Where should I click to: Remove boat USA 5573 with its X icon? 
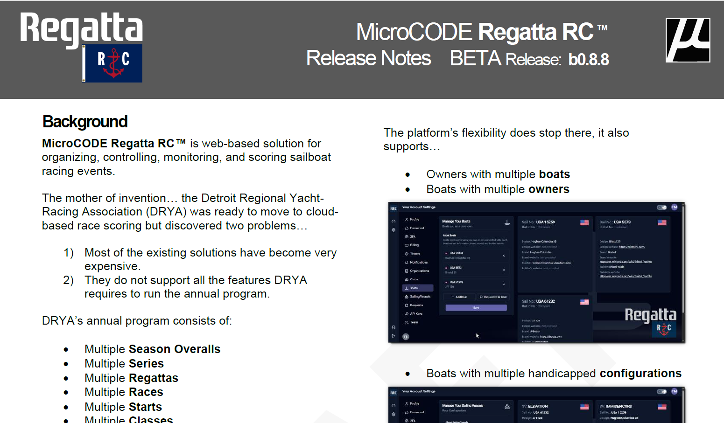[504, 270]
